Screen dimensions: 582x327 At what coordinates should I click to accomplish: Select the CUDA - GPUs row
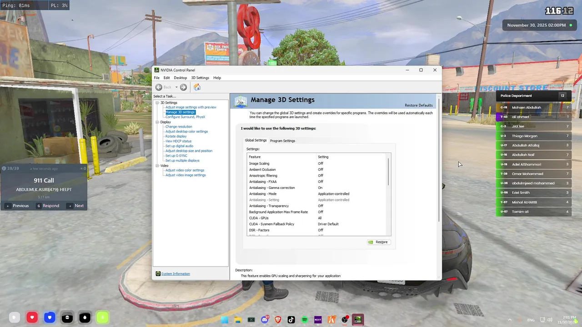point(317,218)
